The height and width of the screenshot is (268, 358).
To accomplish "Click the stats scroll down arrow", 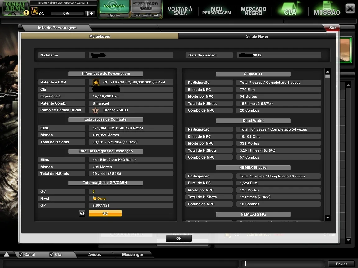I will point(328,218).
